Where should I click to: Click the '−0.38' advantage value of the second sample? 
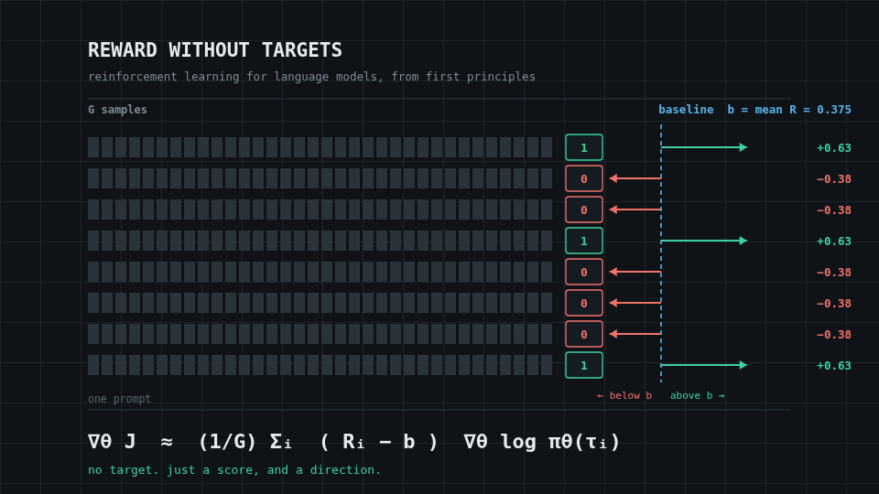tap(833, 179)
